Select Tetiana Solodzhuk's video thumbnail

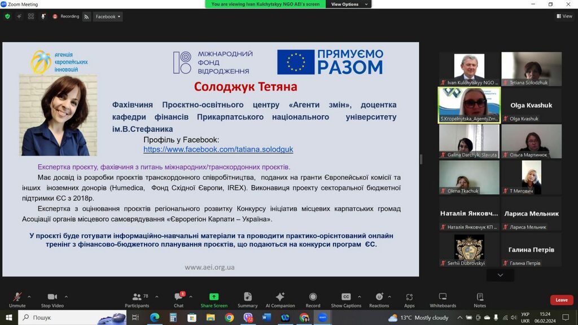coord(531,69)
